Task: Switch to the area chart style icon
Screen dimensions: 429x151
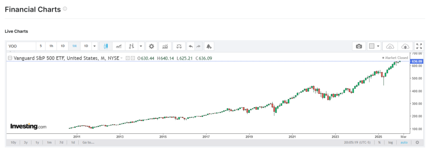Action: click(119, 46)
